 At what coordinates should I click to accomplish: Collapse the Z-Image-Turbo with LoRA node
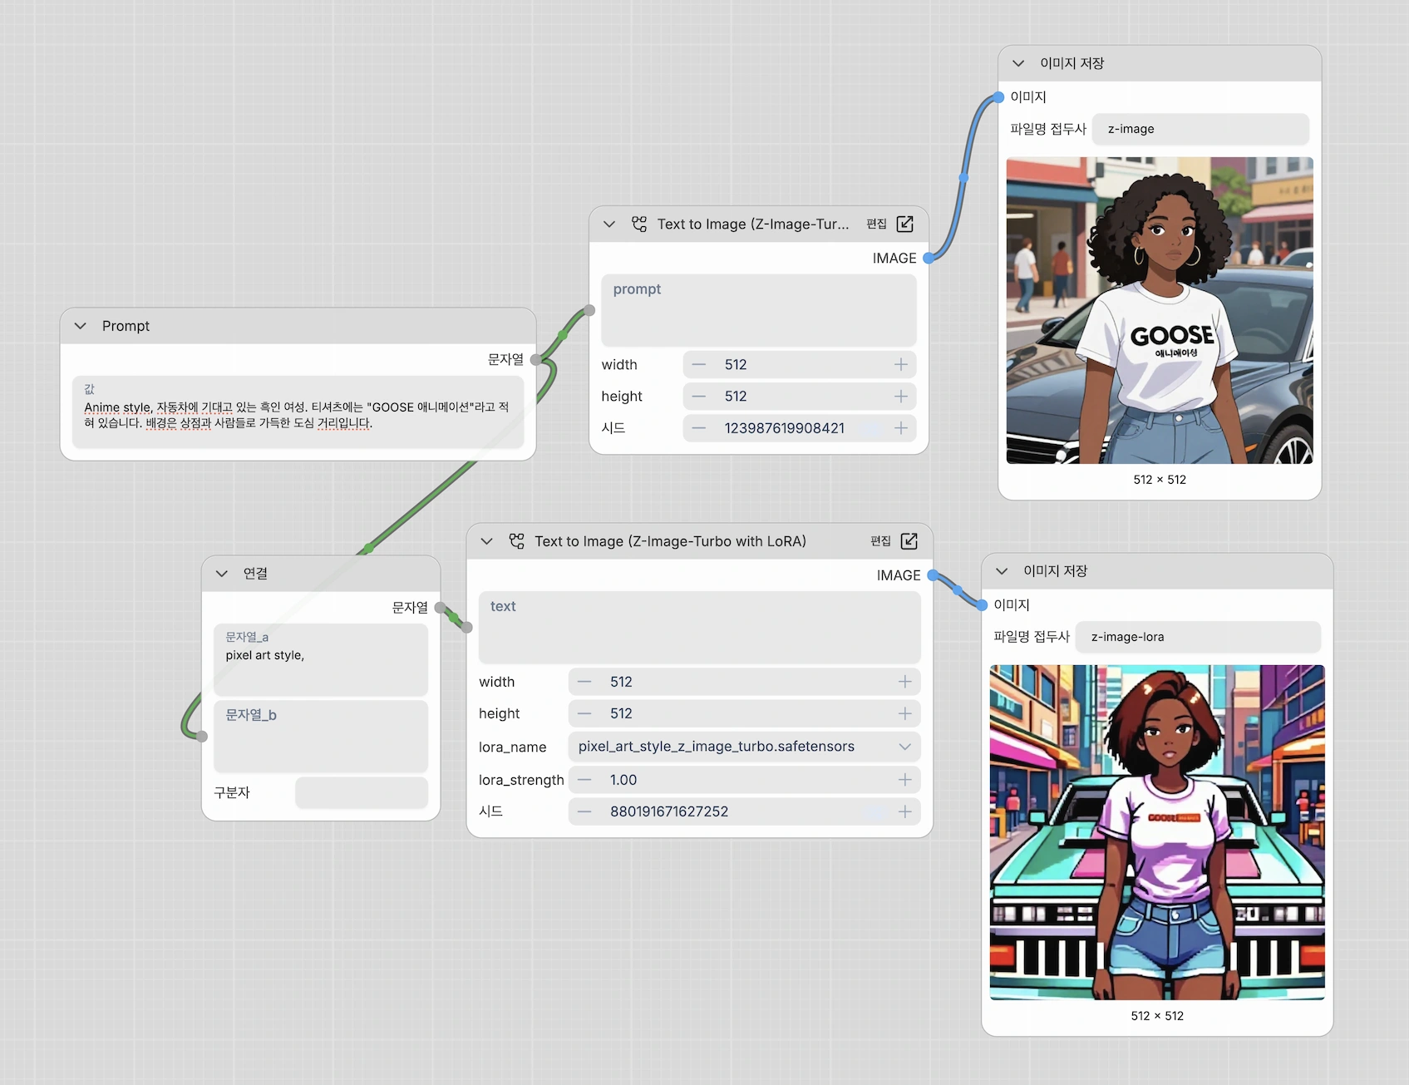click(x=487, y=541)
